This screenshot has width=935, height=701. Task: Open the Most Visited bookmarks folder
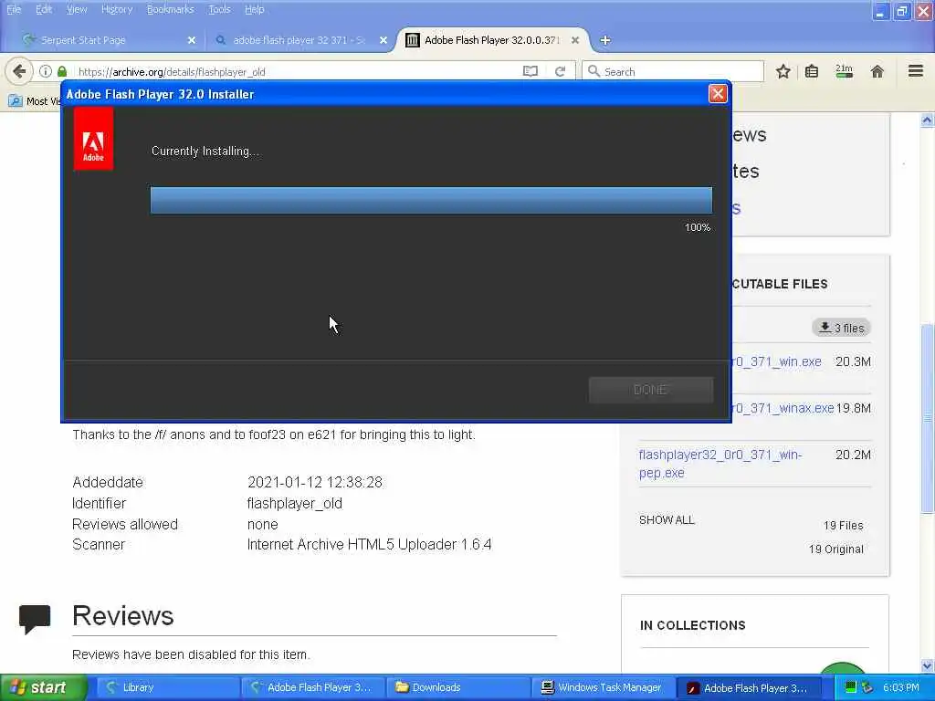tap(34, 100)
